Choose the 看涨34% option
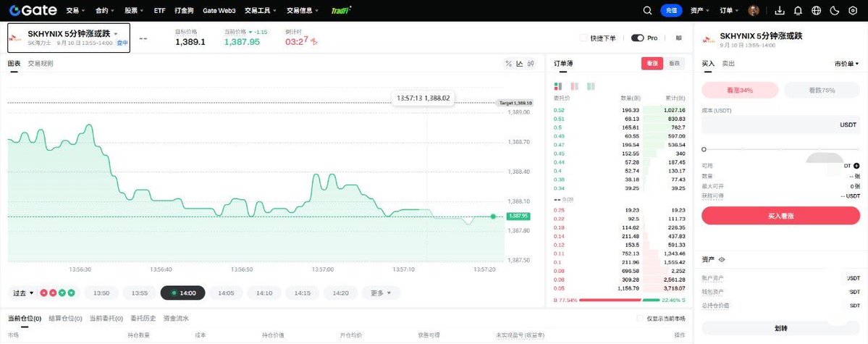 pyautogui.click(x=740, y=90)
